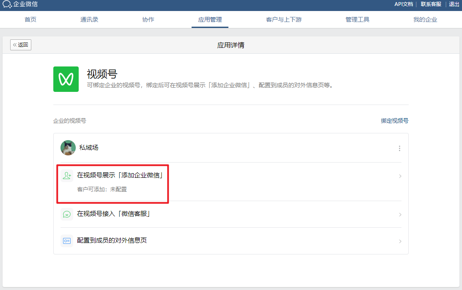Click the 视频号 description text 可绑定企业的视频号
The image size is (462, 290).
[x=210, y=85]
